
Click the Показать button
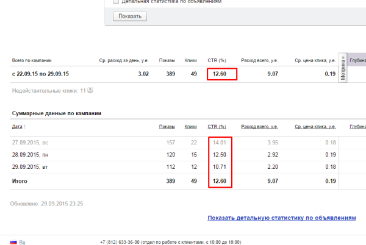pyautogui.click(x=130, y=16)
